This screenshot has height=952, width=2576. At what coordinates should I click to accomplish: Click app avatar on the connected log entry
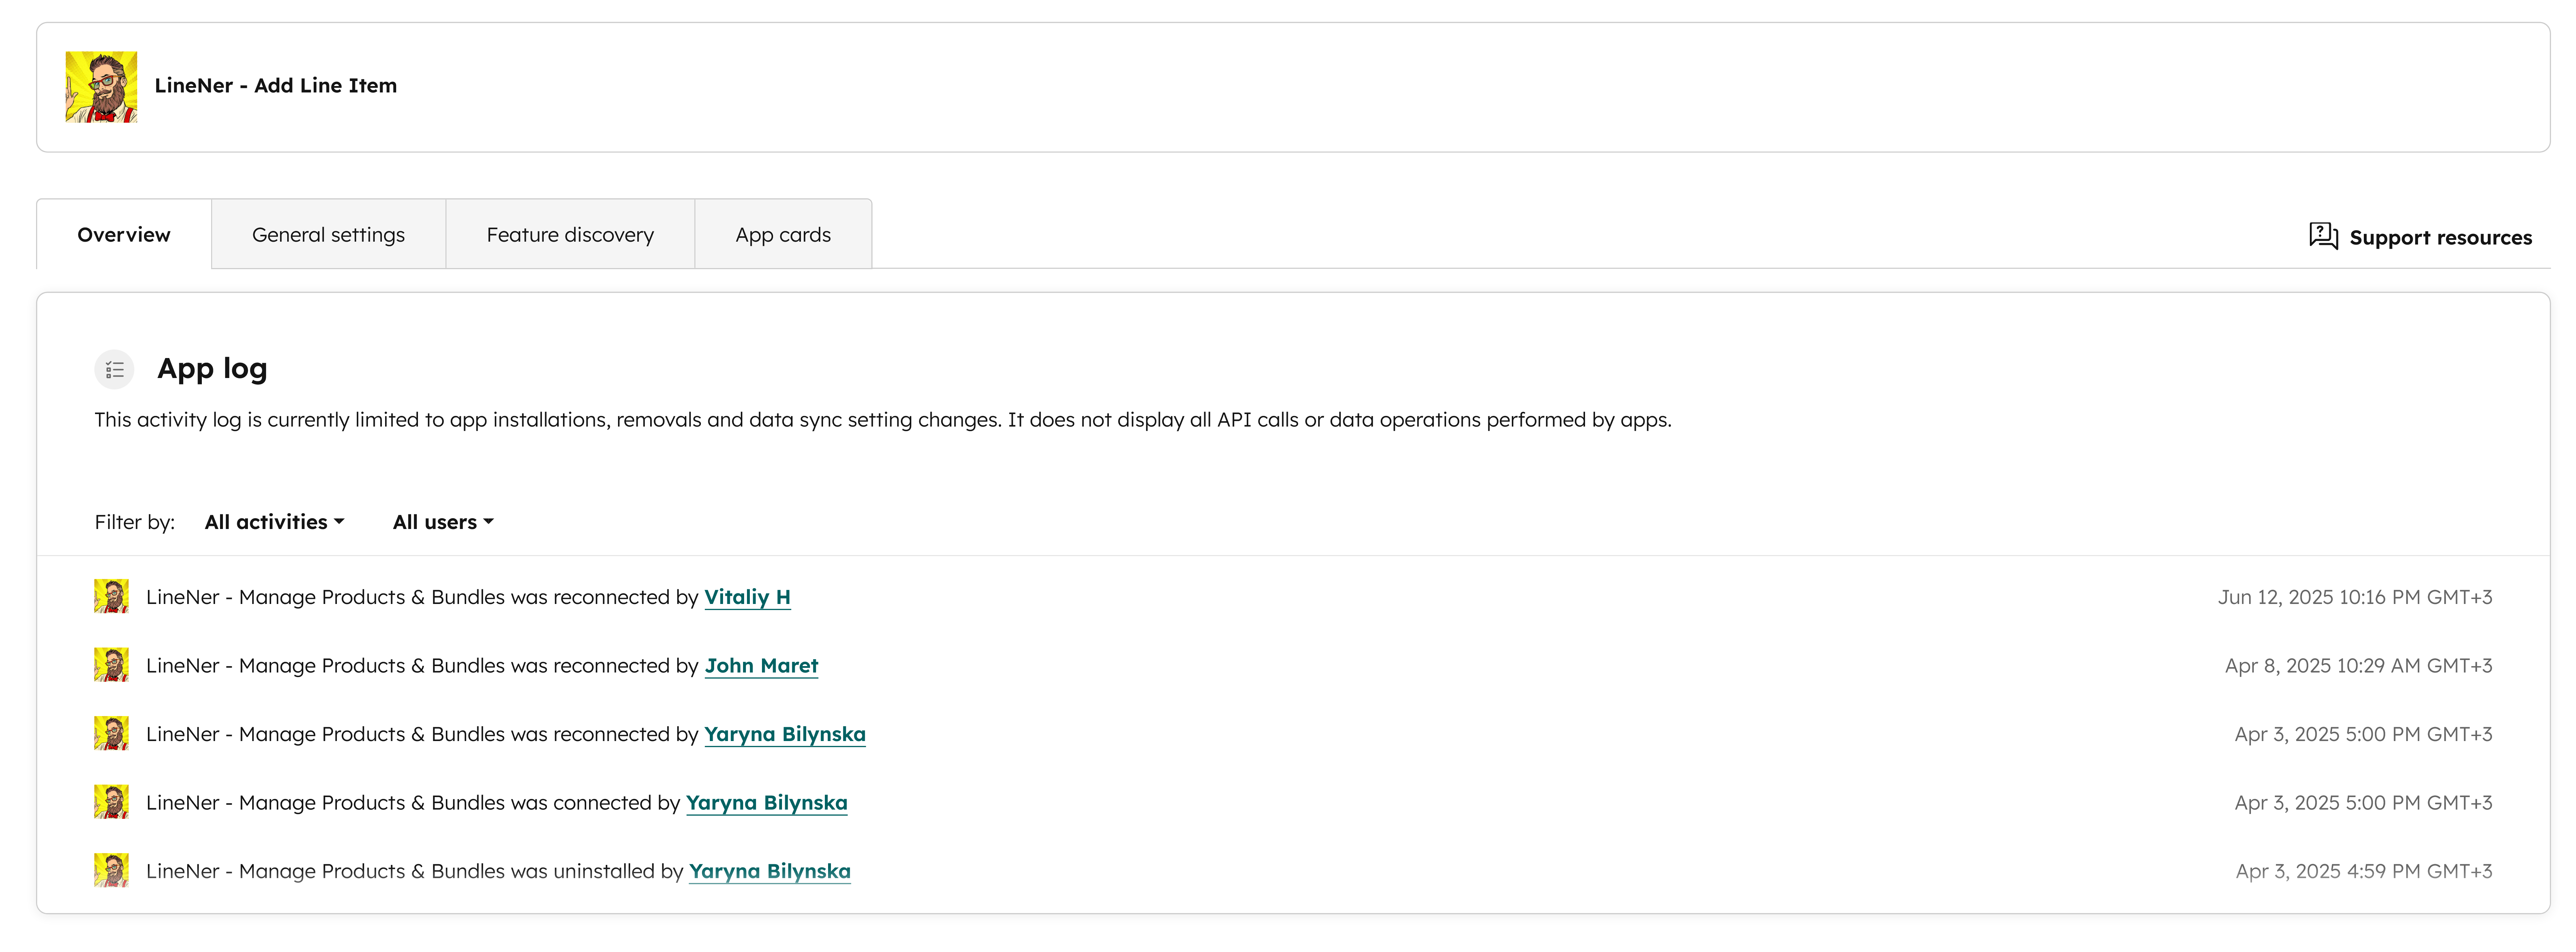(x=111, y=802)
